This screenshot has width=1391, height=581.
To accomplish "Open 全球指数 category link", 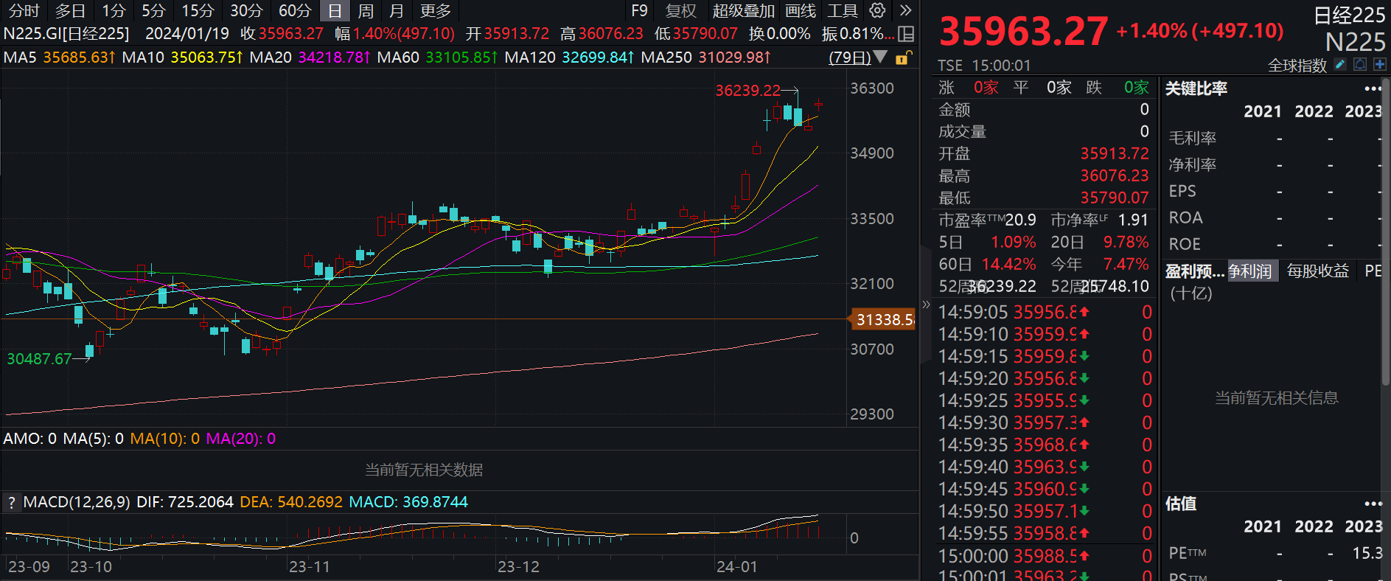I will point(1297,65).
